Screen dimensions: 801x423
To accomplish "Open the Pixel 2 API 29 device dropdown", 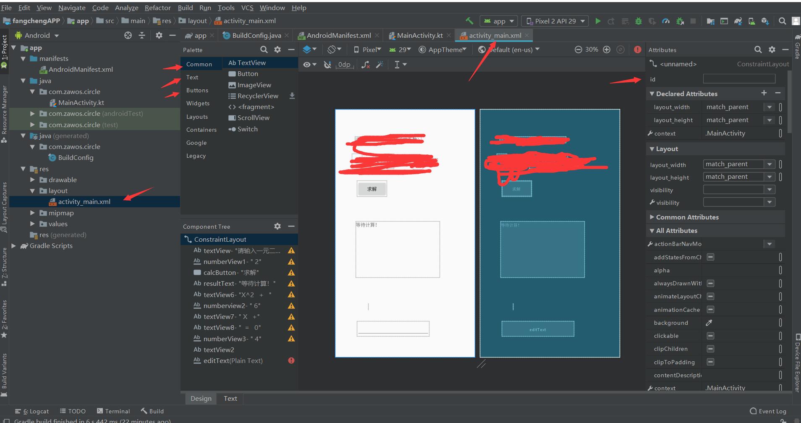I will (x=555, y=21).
